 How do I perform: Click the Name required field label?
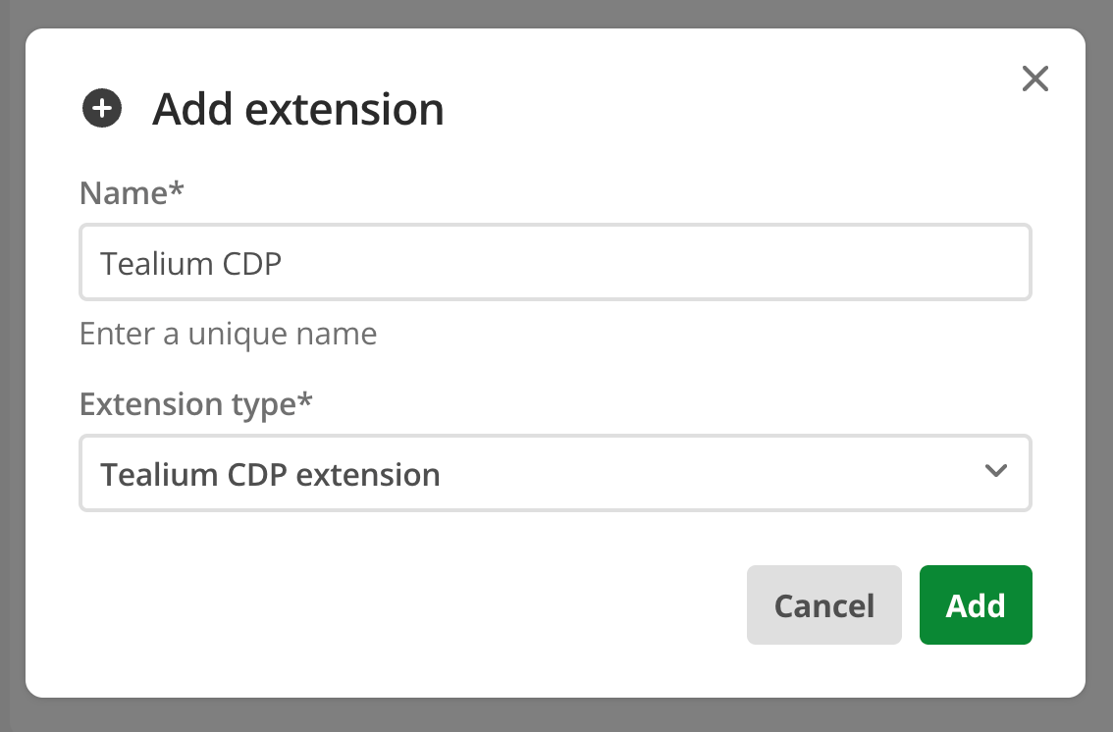[x=131, y=192]
